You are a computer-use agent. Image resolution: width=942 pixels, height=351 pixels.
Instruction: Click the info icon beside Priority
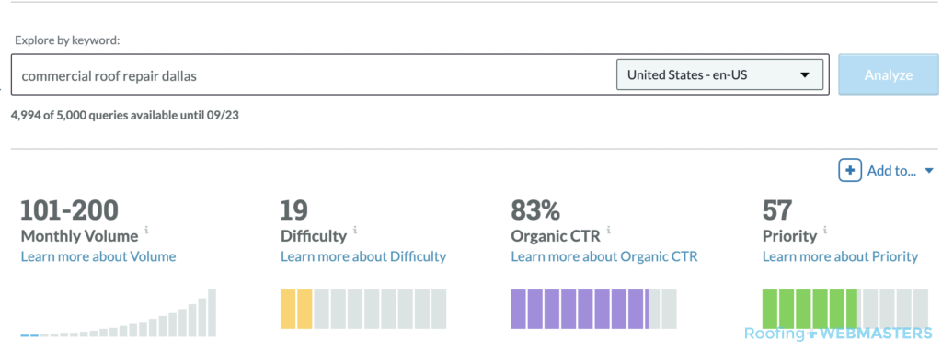pyautogui.click(x=825, y=230)
